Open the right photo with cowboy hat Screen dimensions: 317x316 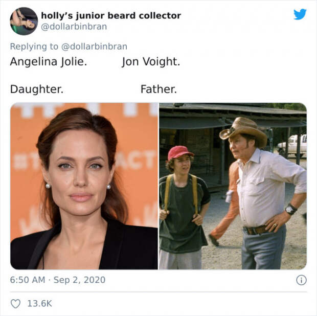click(x=233, y=186)
